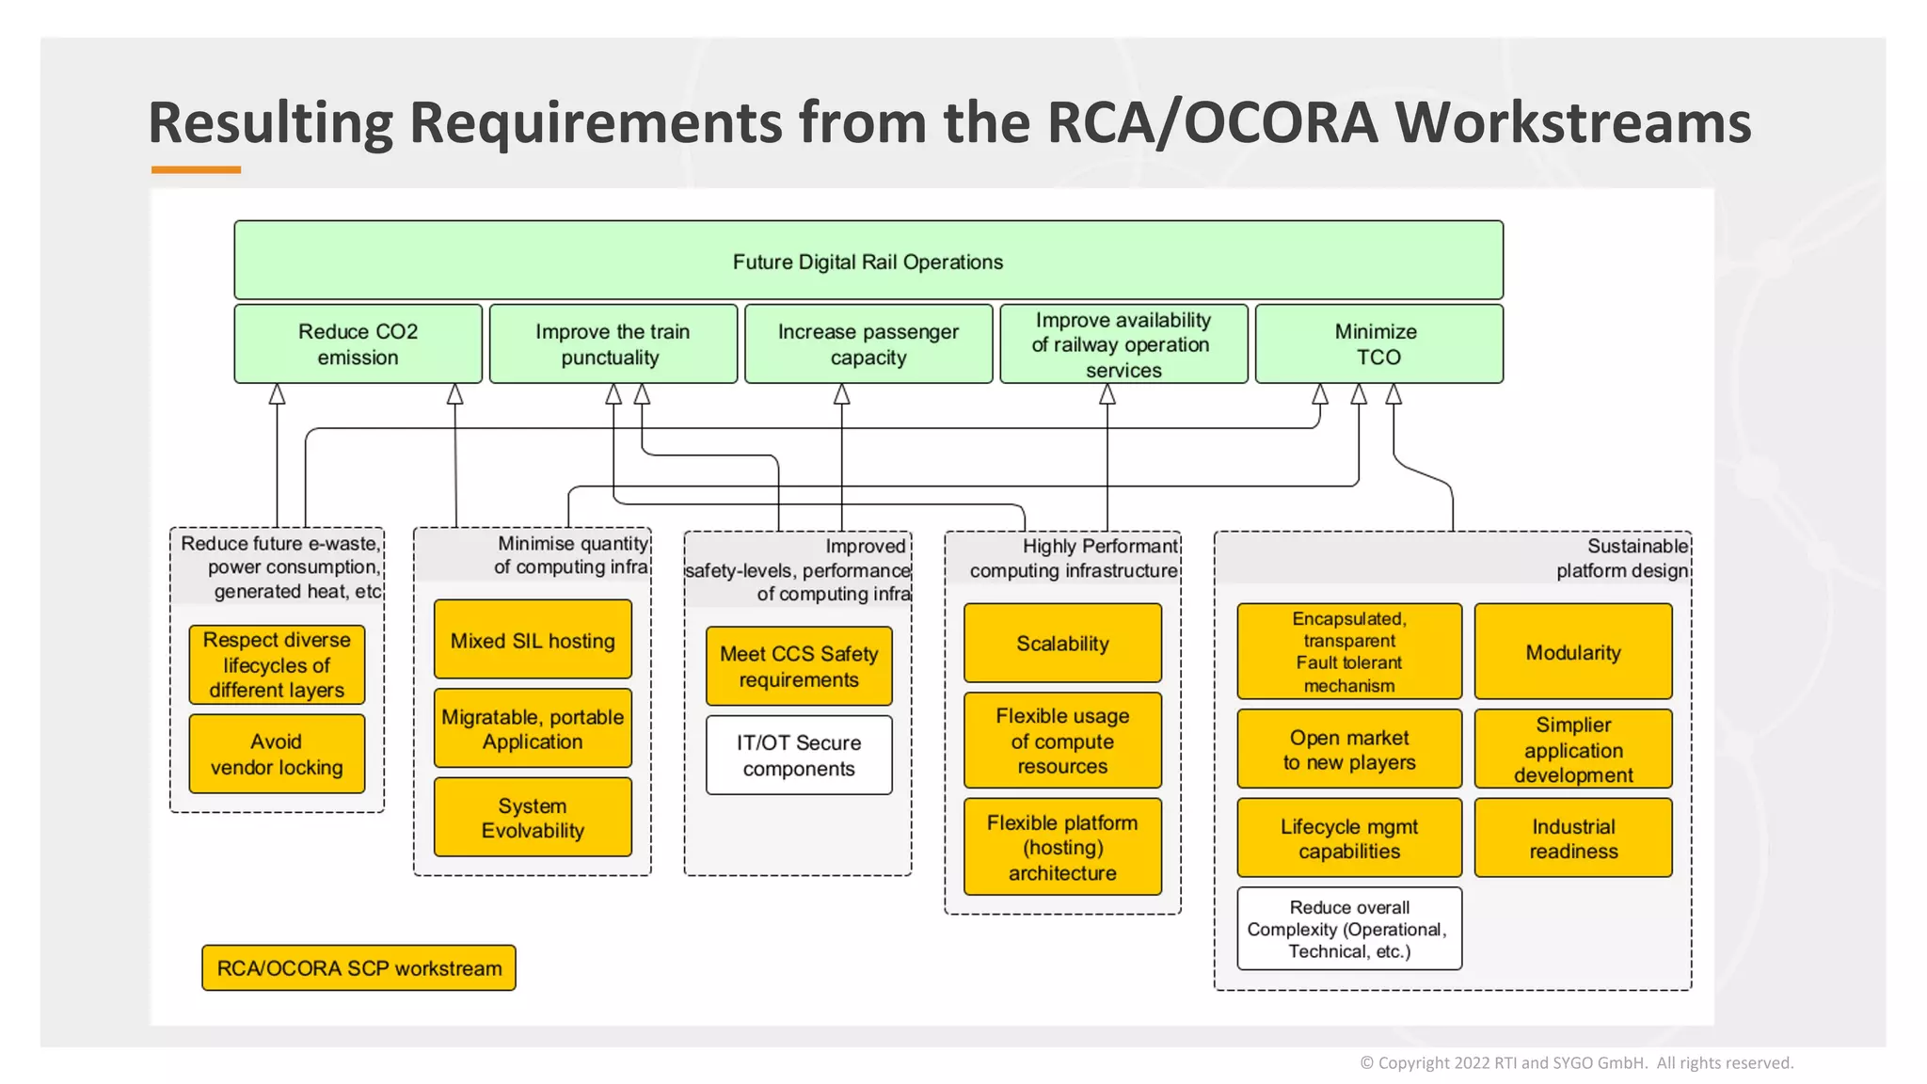1927x1084 pixels.
Task: Click the copyright 2022 RTI and SYGO text
Action: (x=1576, y=1062)
